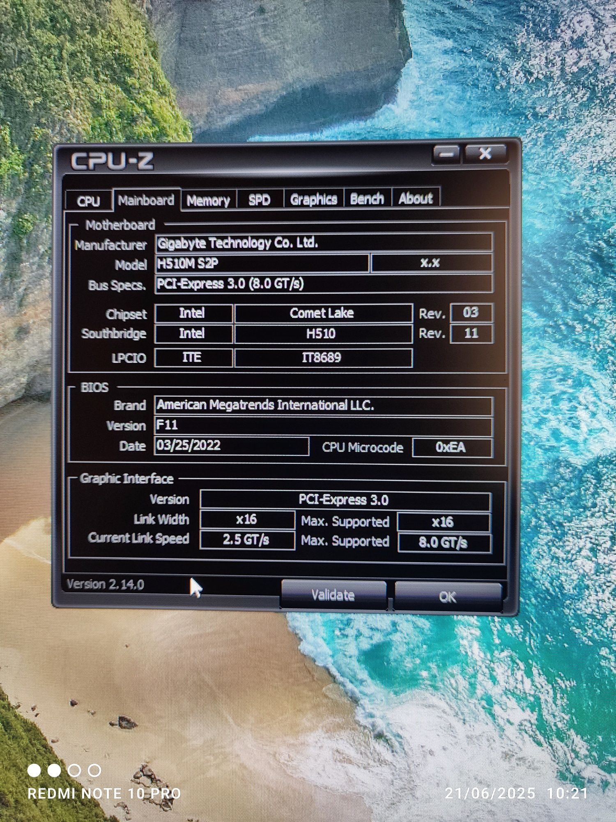Select the Mainboard tab
616x822 pixels.
click(146, 200)
